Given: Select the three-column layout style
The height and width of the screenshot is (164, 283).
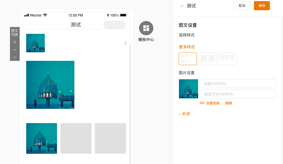Looking at the screenshot, I should 227,59.
